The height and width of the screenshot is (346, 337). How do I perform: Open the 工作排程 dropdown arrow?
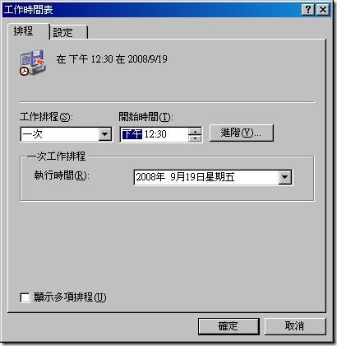pos(104,134)
